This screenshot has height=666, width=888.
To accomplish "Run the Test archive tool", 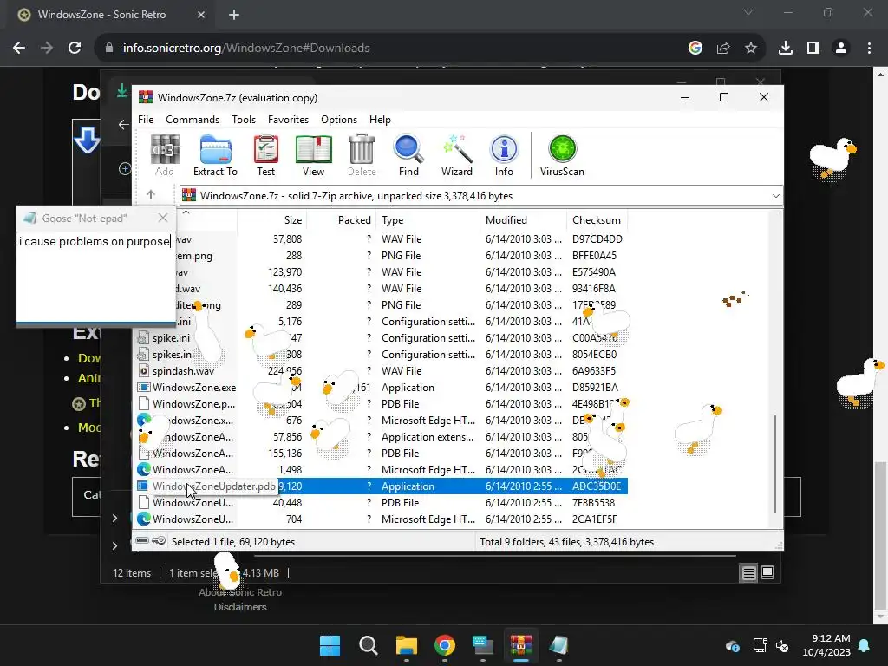I will [x=265, y=156].
